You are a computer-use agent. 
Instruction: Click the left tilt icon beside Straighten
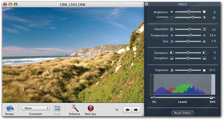(172, 58)
